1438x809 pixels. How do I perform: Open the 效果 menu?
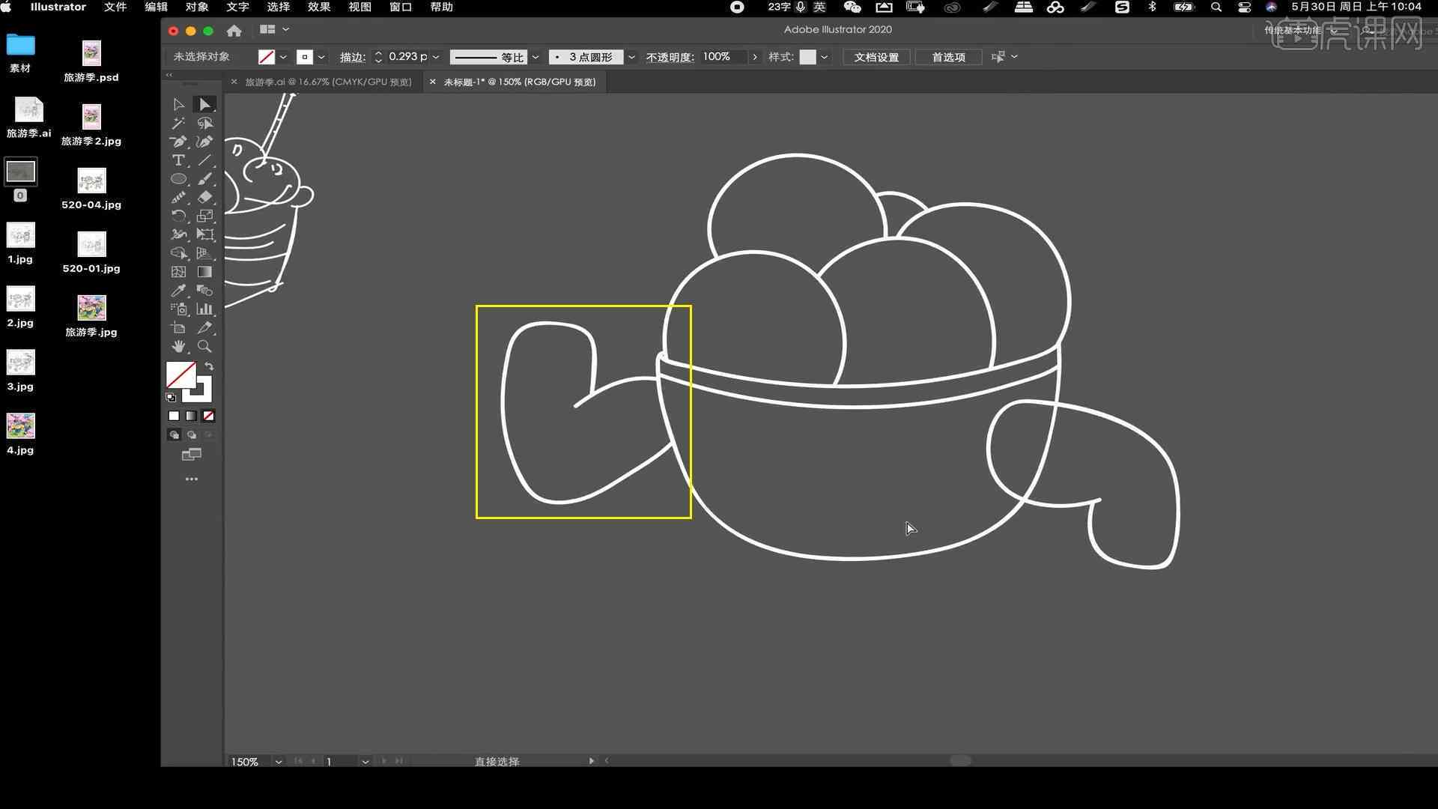tap(319, 7)
